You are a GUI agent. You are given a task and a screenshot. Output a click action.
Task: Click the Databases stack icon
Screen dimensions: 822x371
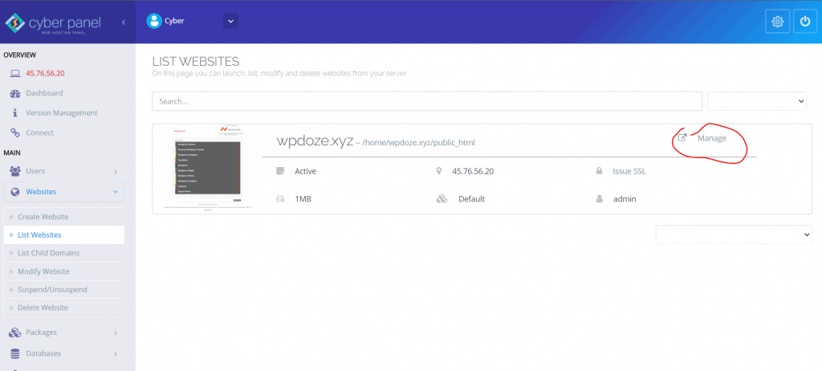(15, 353)
